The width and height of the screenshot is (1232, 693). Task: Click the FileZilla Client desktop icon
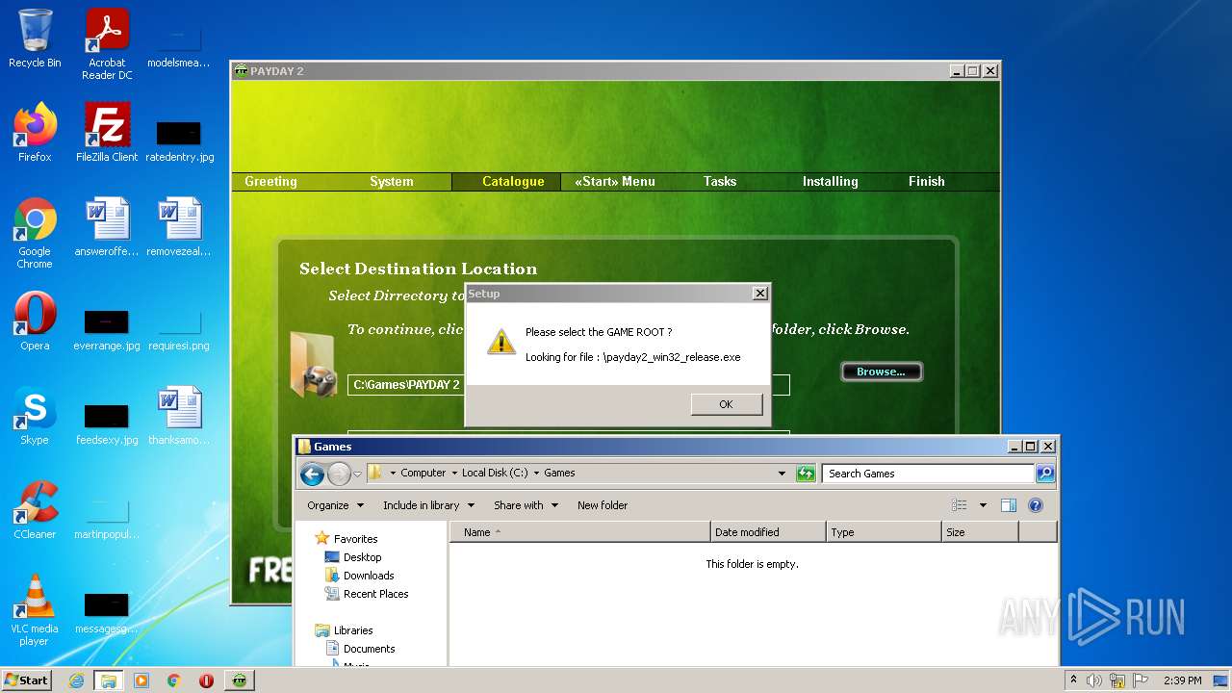click(x=107, y=133)
